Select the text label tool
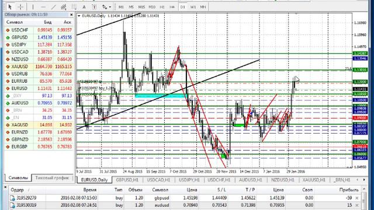The image size is (374, 210). pos(94,7)
